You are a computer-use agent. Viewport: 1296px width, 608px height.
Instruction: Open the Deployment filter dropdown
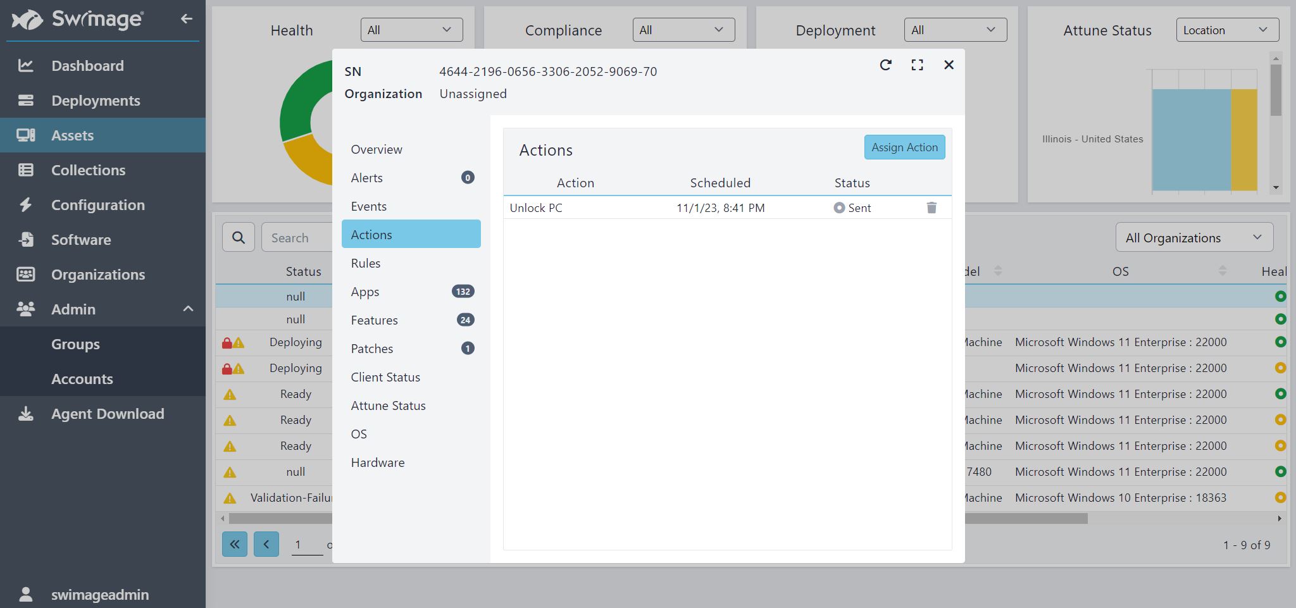(956, 30)
